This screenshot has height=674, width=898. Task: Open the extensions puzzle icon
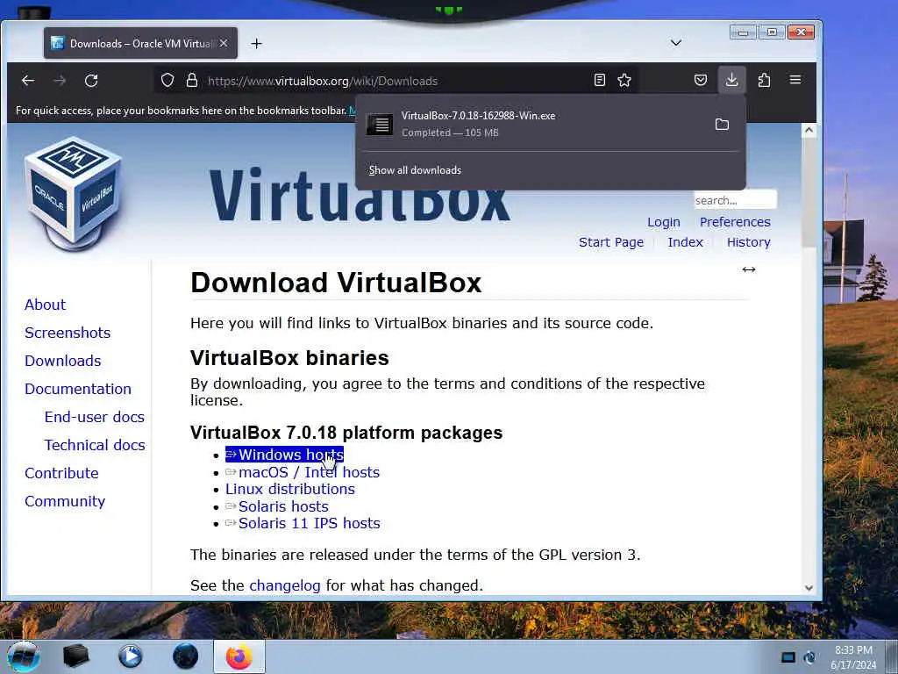[764, 80]
